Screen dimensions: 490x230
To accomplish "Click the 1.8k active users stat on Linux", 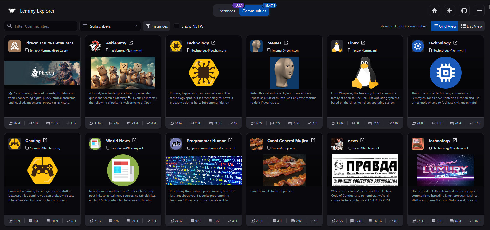I will point(393,123).
